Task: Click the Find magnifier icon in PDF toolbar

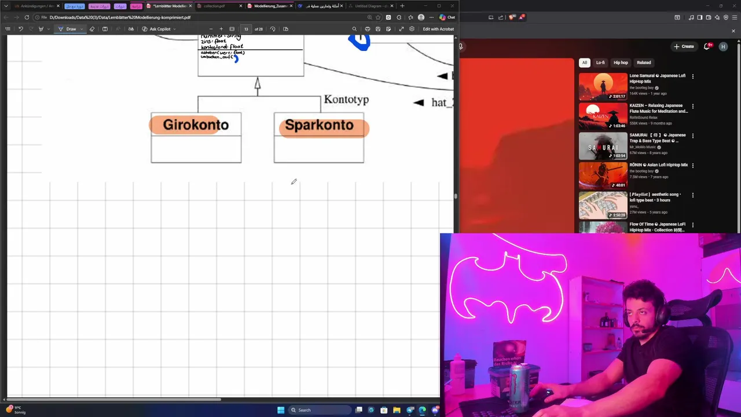Action: tap(354, 29)
